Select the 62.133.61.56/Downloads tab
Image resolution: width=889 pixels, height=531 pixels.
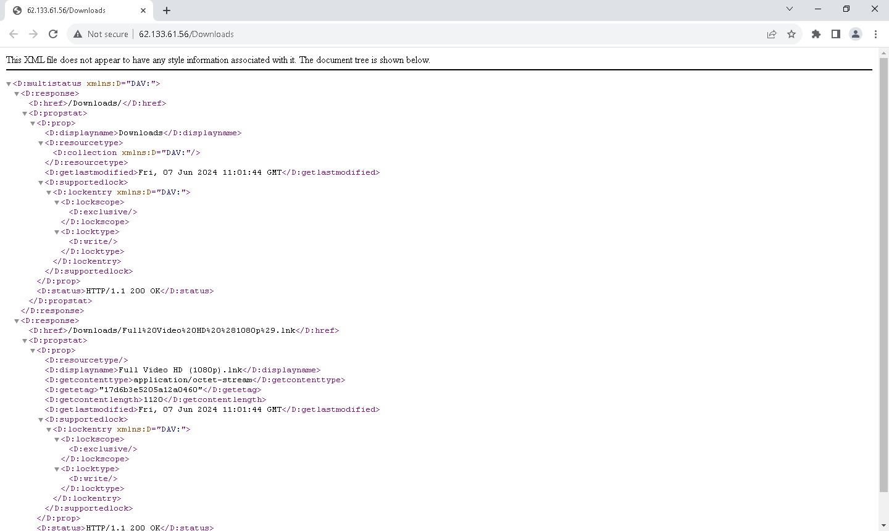pos(74,10)
